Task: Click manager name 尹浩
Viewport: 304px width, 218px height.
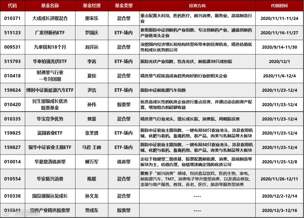Action: pos(92,90)
